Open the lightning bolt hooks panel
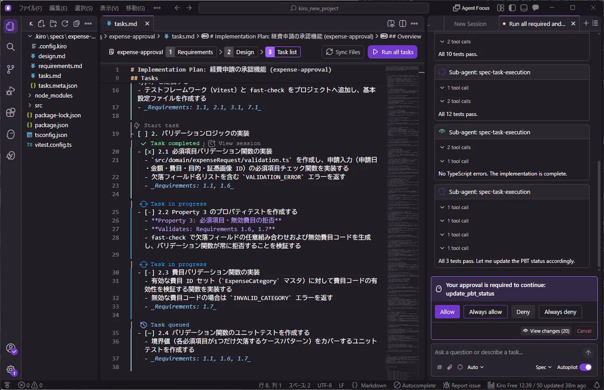Screen dimensions: 604x390 coord(11,156)
